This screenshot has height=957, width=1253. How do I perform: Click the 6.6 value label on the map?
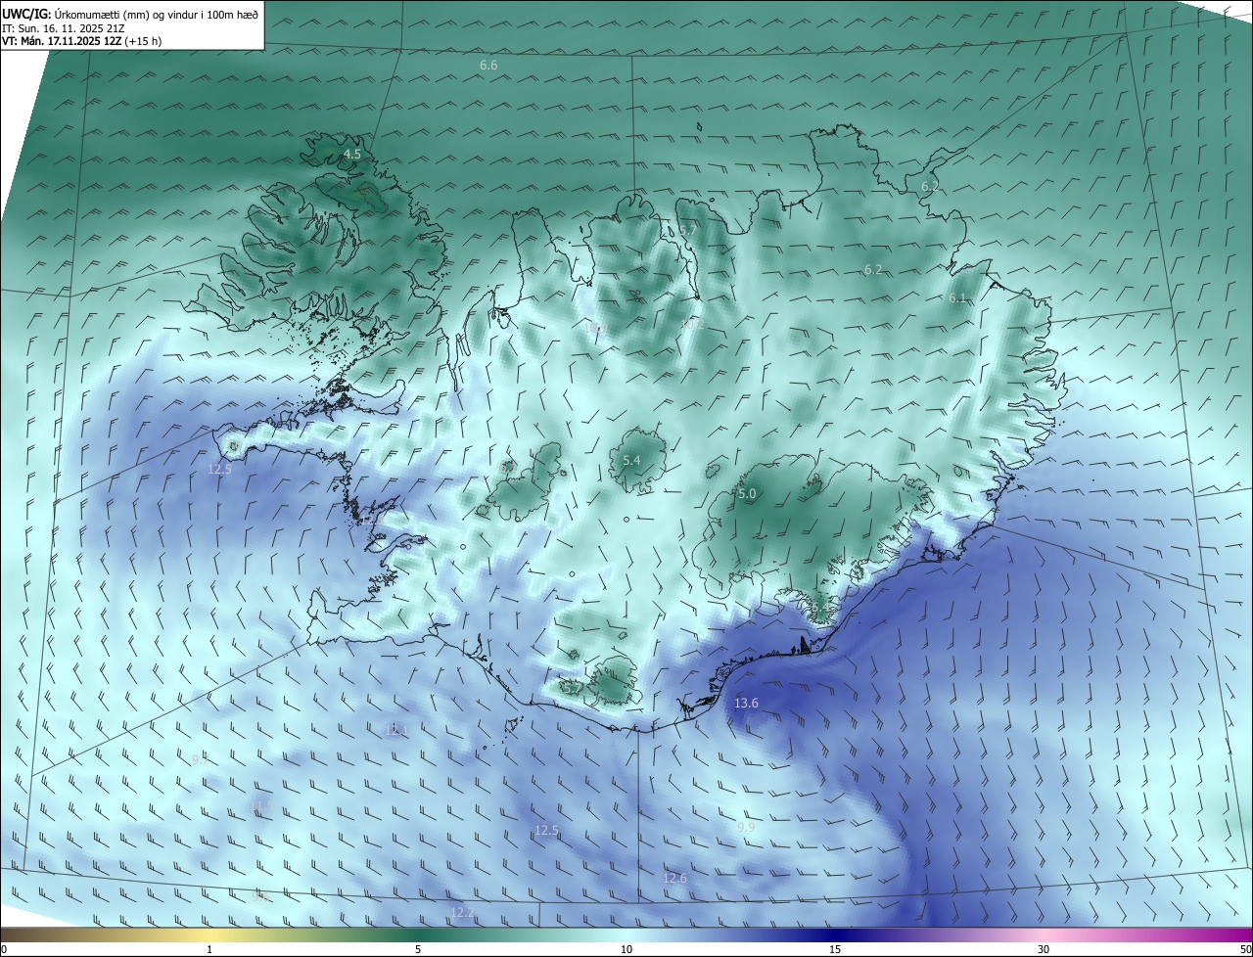tap(488, 65)
